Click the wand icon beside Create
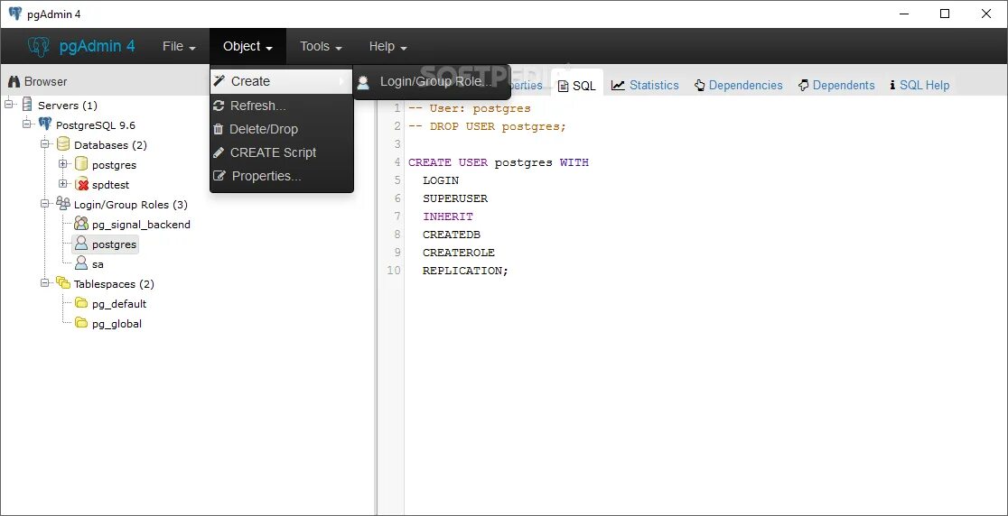This screenshot has height=516, width=1008. [x=219, y=81]
